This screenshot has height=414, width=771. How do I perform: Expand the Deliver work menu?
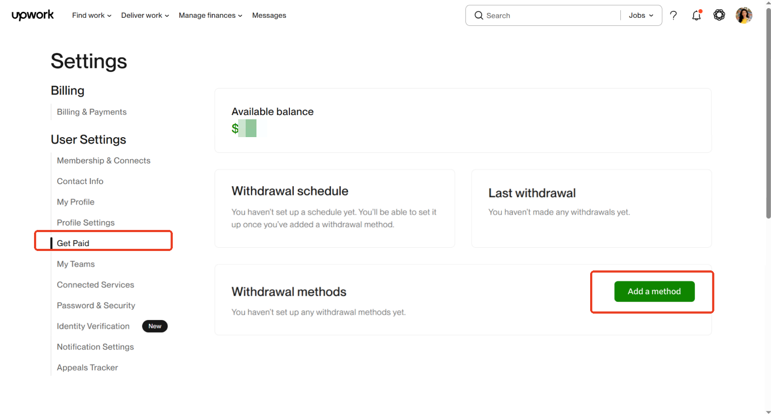click(145, 16)
